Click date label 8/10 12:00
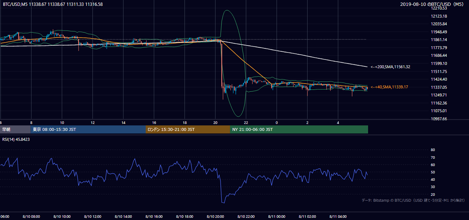Viewport: 469px width, 220px height. point(92,217)
